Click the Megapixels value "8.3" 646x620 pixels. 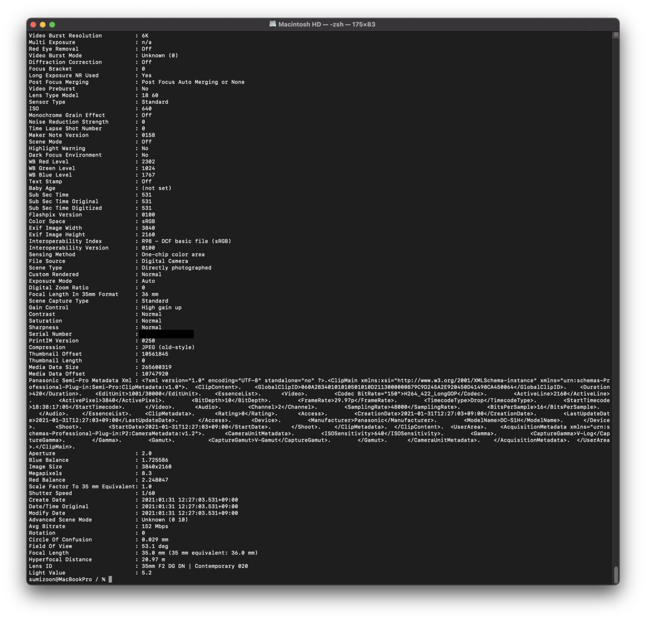click(x=147, y=474)
